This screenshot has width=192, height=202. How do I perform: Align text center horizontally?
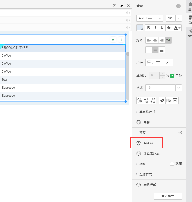click(x=155, y=40)
